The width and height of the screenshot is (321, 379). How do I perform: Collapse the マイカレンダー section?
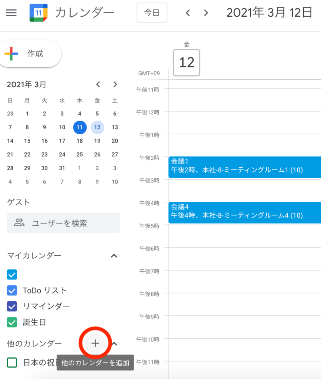pyautogui.click(x=114, y=256)
